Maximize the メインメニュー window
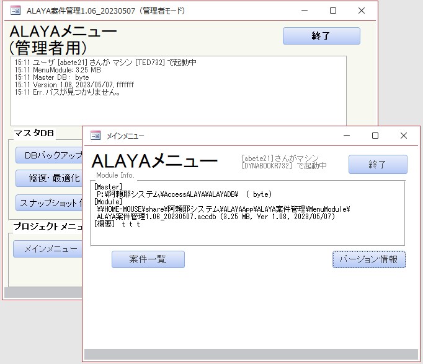423x364 pixels. point(375,136)
